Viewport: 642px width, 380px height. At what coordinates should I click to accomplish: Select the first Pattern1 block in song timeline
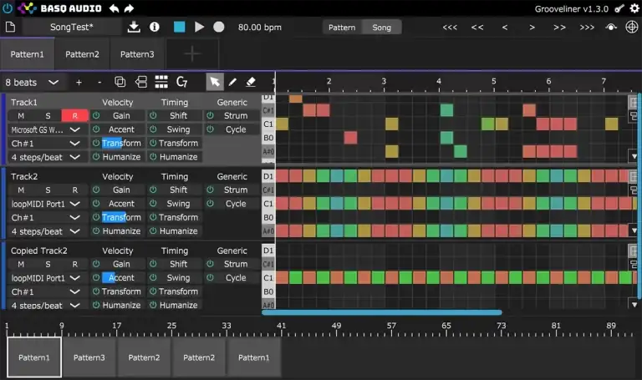point(34,357)
